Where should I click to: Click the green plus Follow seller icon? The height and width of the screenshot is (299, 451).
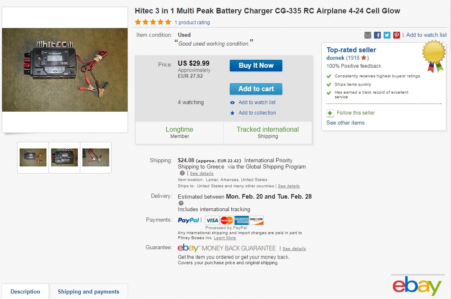[x=330, y=113]
